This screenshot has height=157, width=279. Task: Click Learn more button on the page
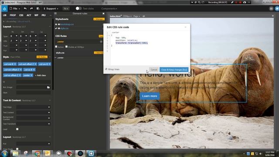(150, 96)
